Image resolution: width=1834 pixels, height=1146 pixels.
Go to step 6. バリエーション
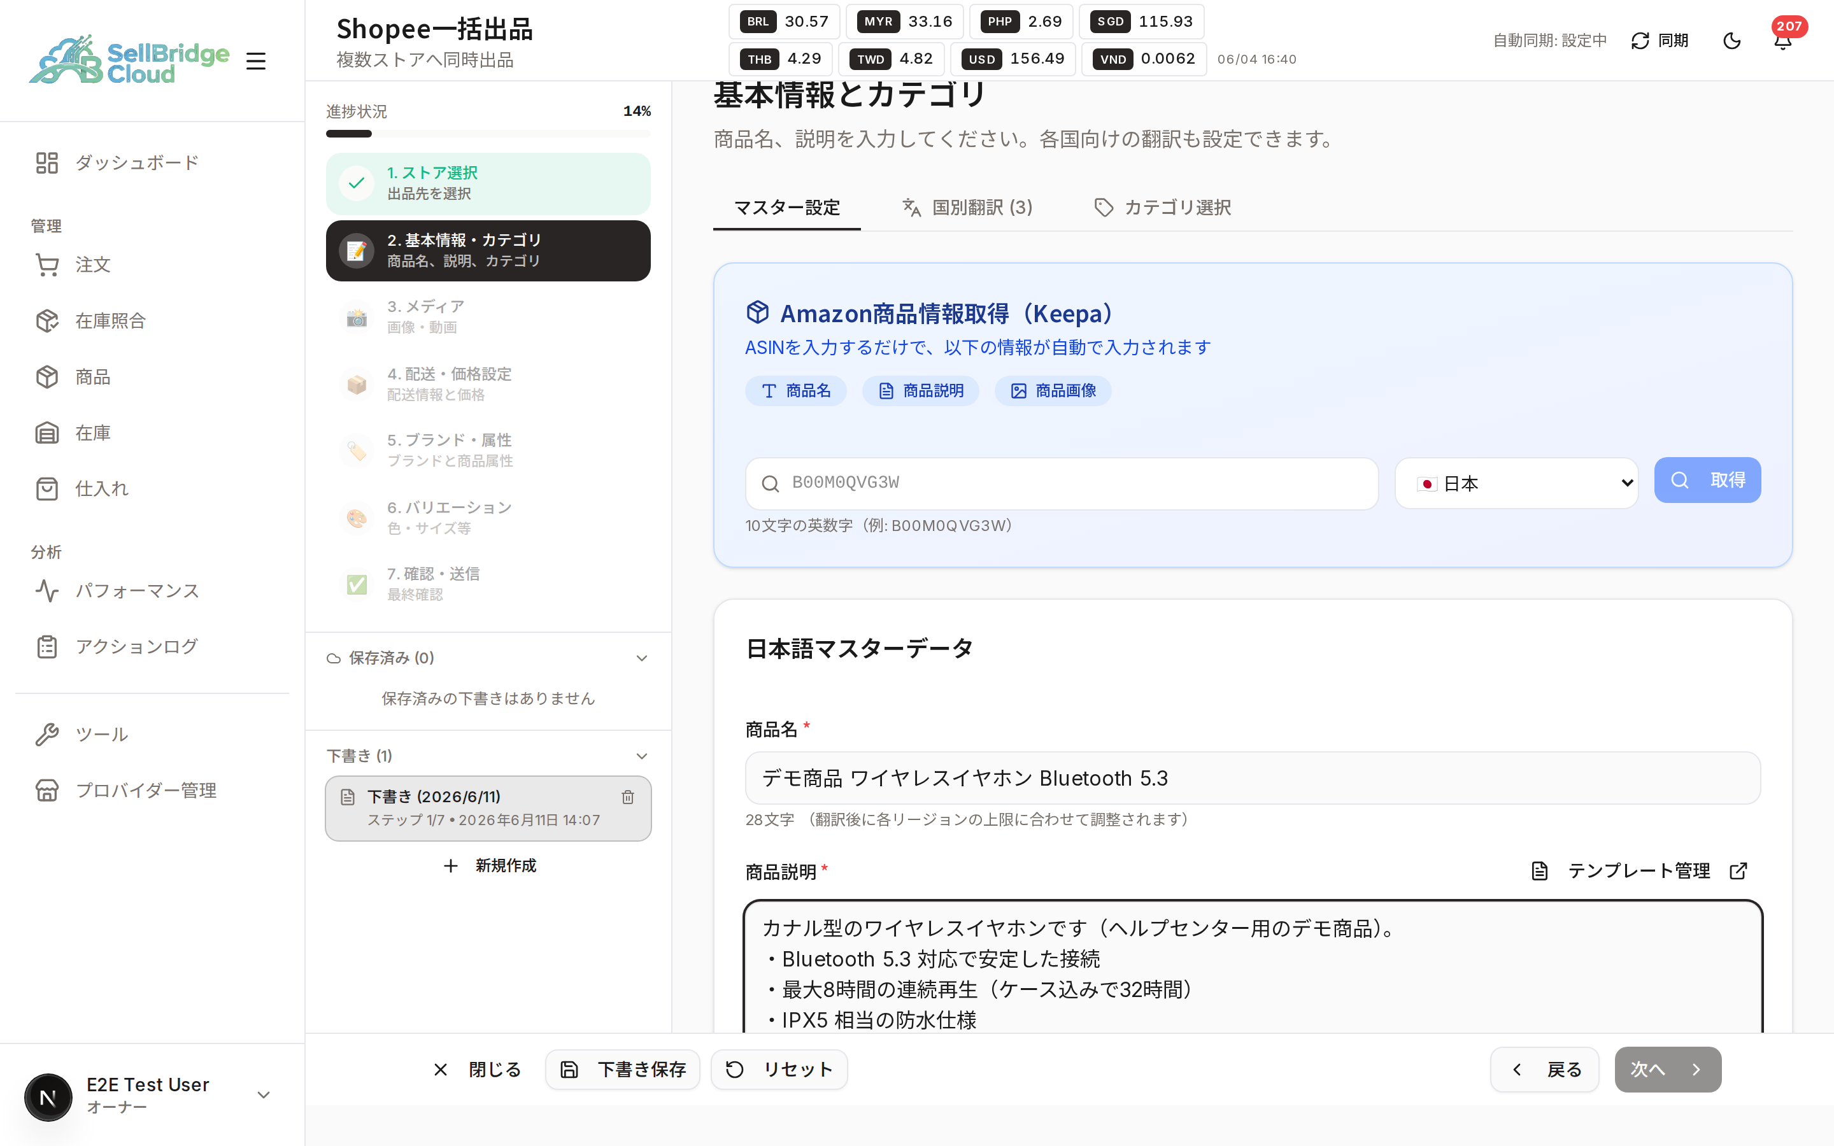pos(488,518)
